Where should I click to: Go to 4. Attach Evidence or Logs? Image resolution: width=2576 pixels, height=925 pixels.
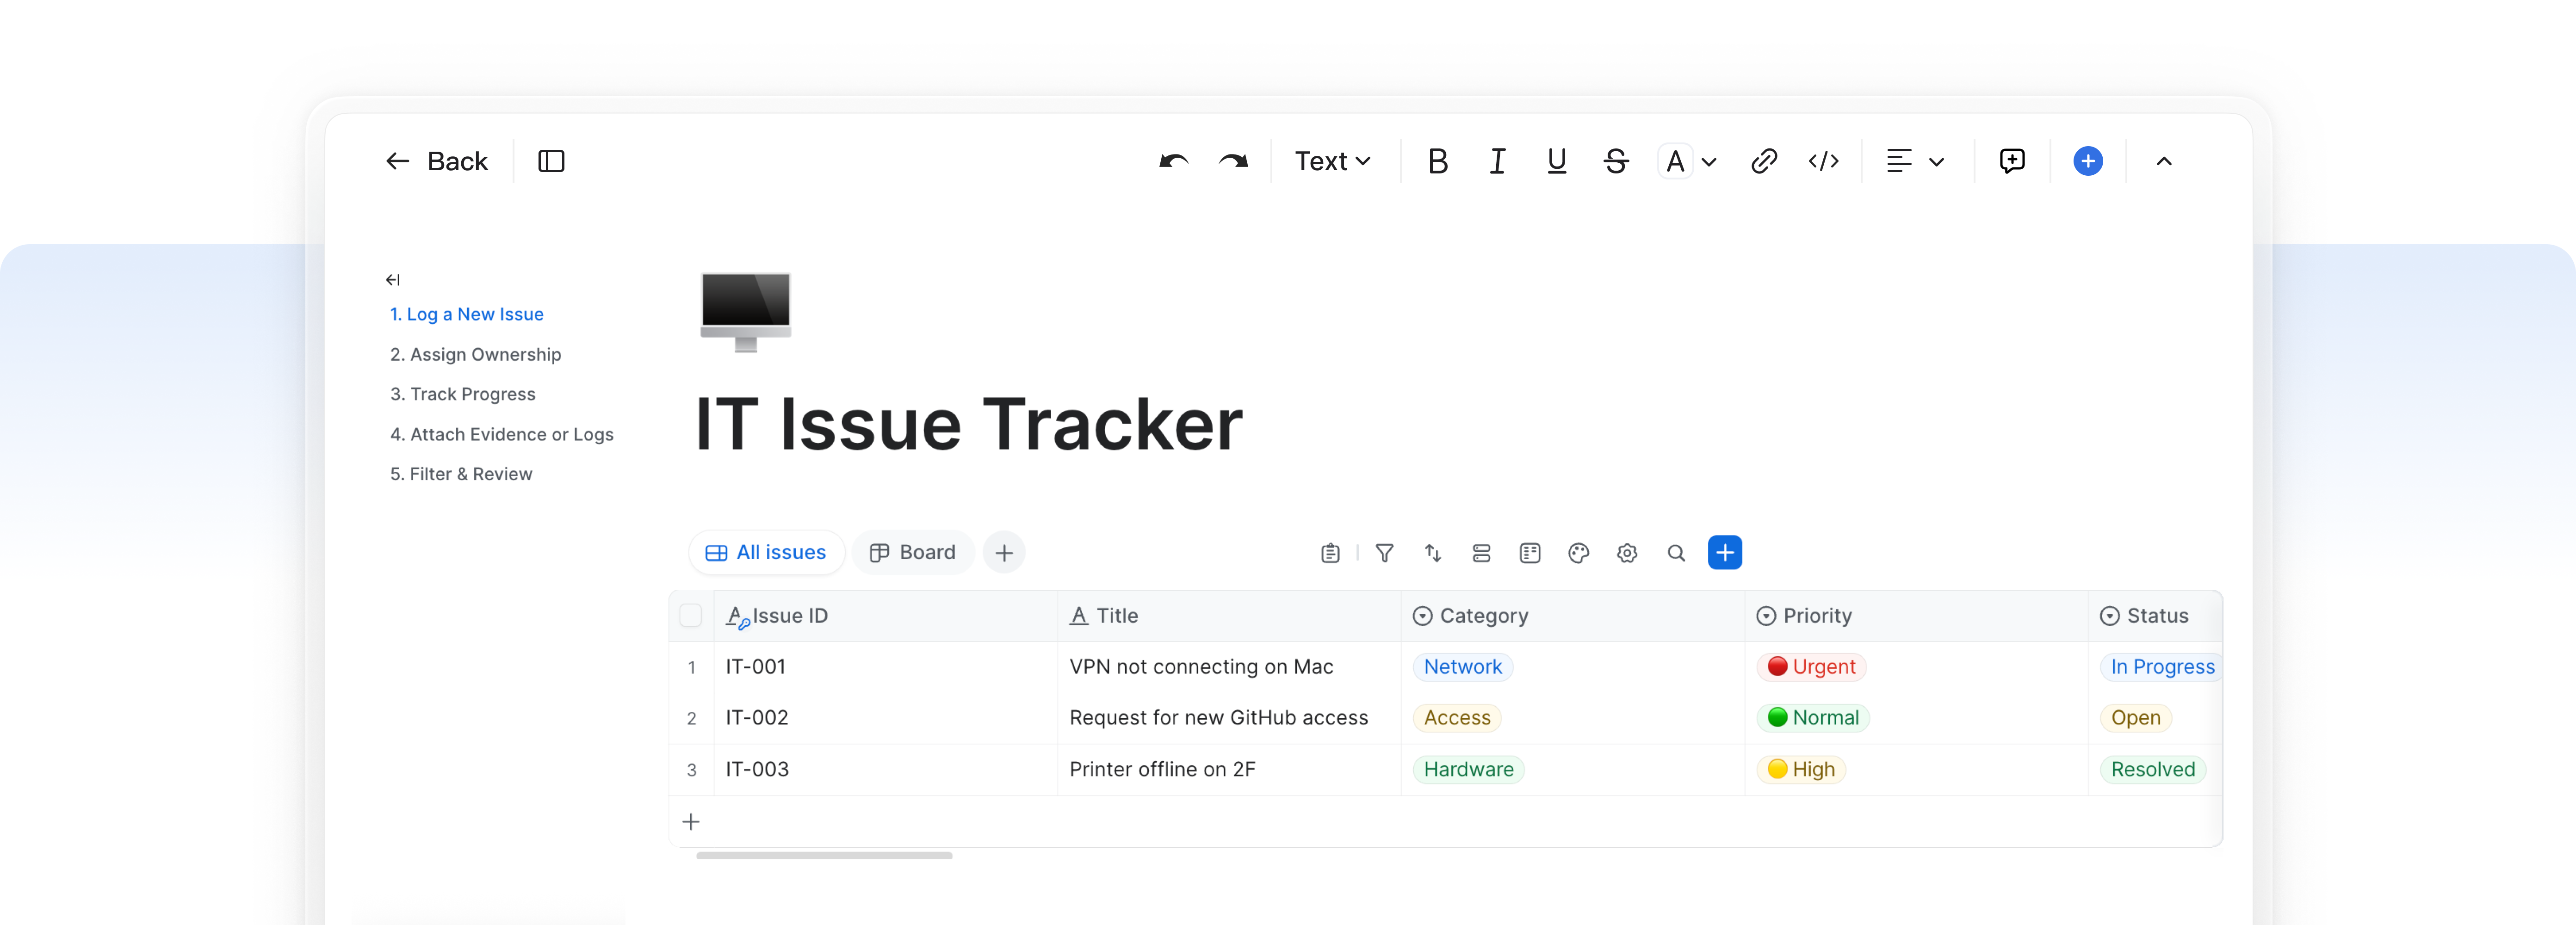pyautogui.click(x=501, y=434)
